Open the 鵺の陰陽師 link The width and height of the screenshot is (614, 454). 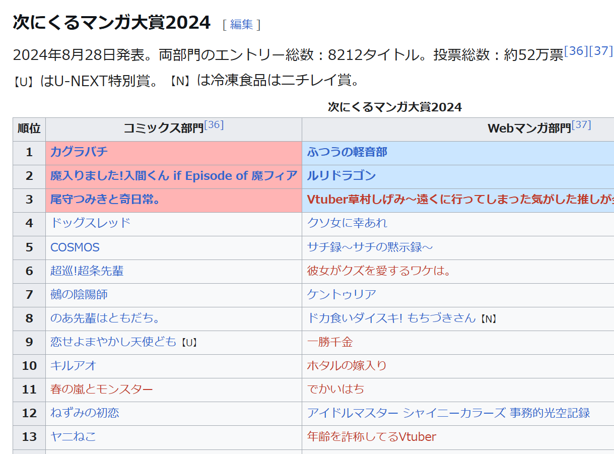(79, 294)
